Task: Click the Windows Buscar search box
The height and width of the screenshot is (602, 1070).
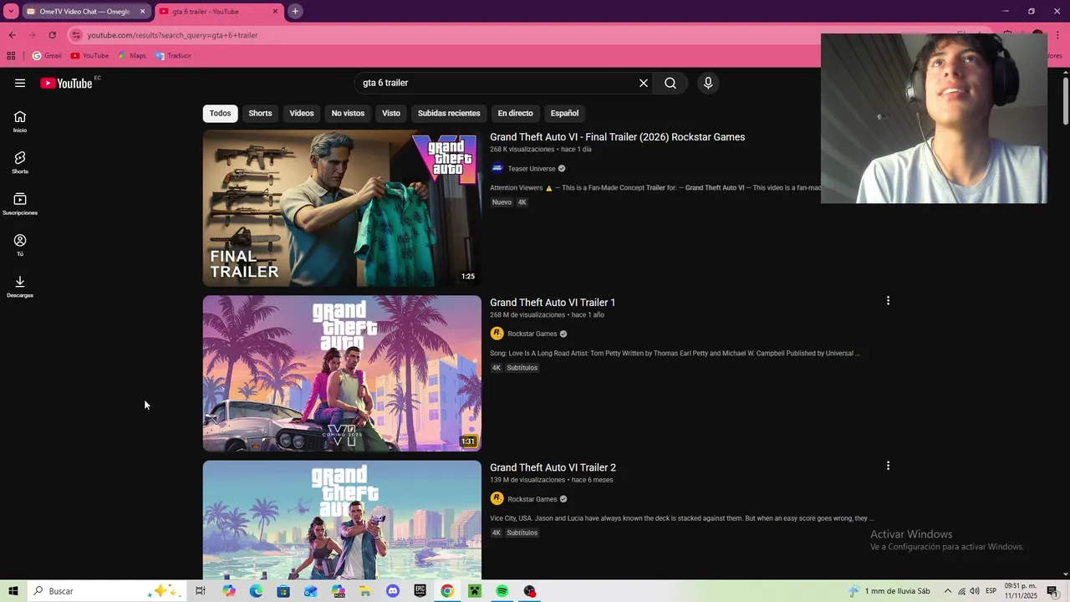Action: coord(106,591)
